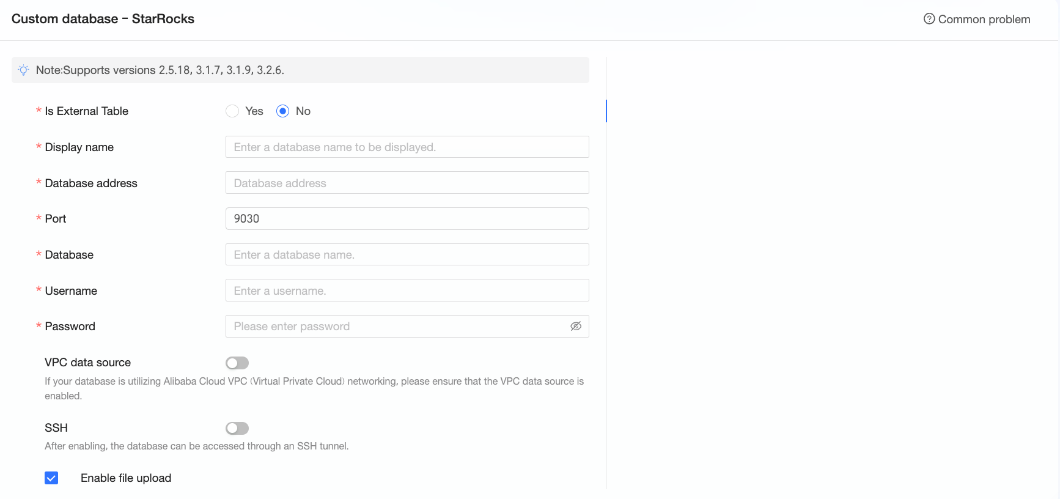Viewport: 1060px width, 499px height.
Task: Click the 'Username' label
Action: (71, 291)
